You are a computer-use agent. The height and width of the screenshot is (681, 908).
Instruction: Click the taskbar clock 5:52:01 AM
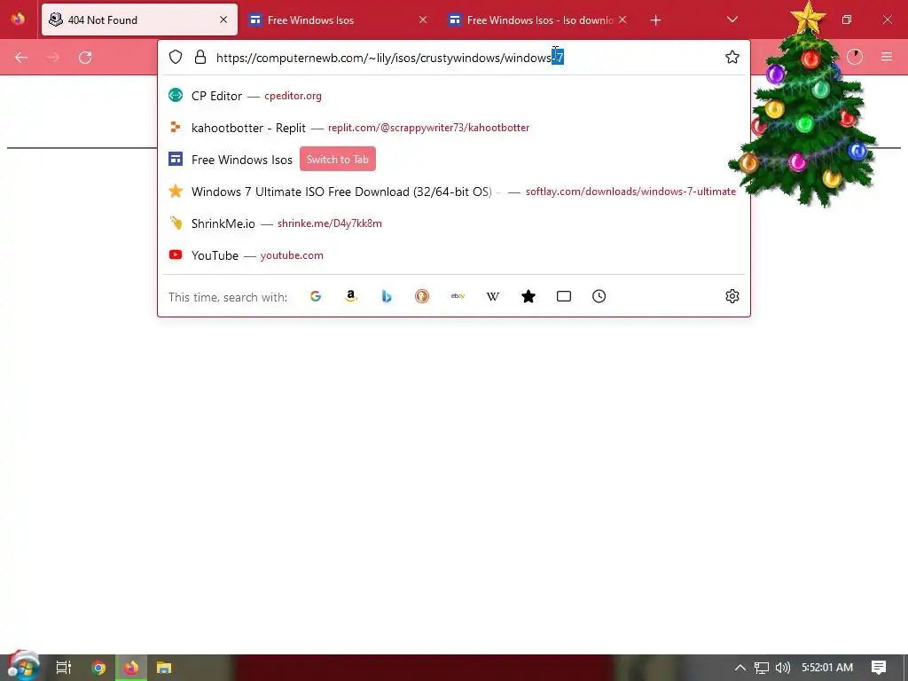click(827, 668)
